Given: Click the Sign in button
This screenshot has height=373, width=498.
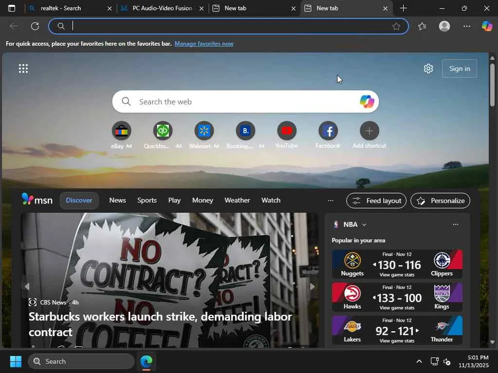Looking at the screenshot, I should (x=460, y=68).
